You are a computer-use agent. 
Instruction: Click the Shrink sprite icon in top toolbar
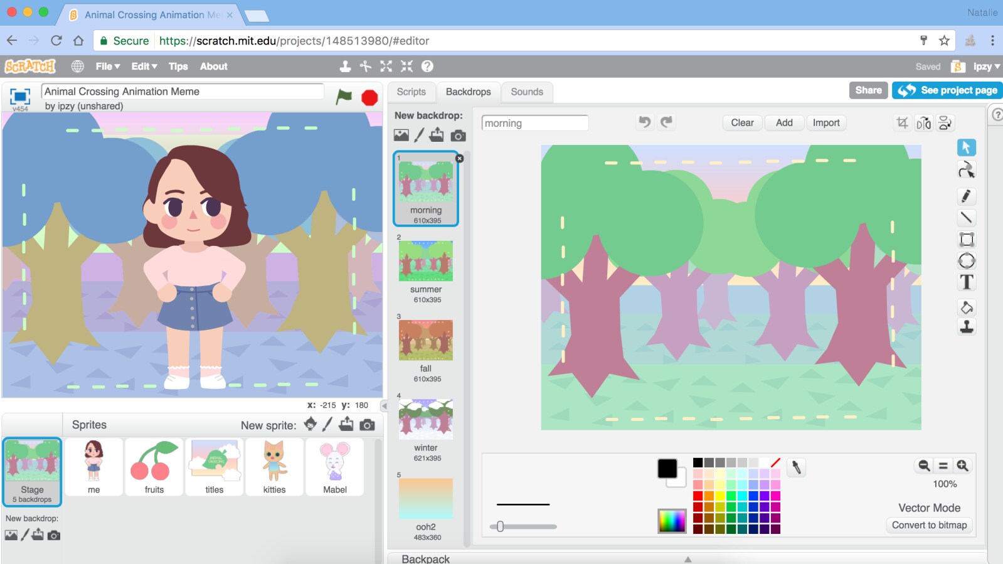coord(406,66)
